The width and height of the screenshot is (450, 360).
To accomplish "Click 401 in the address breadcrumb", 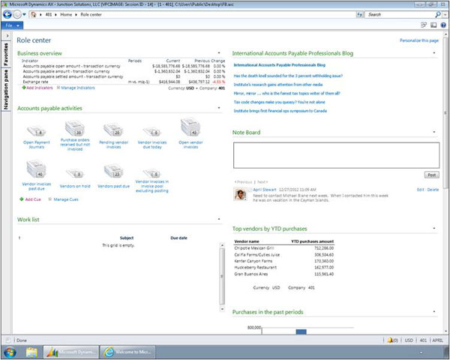I will pyautogui.click(x=49, y=15).
